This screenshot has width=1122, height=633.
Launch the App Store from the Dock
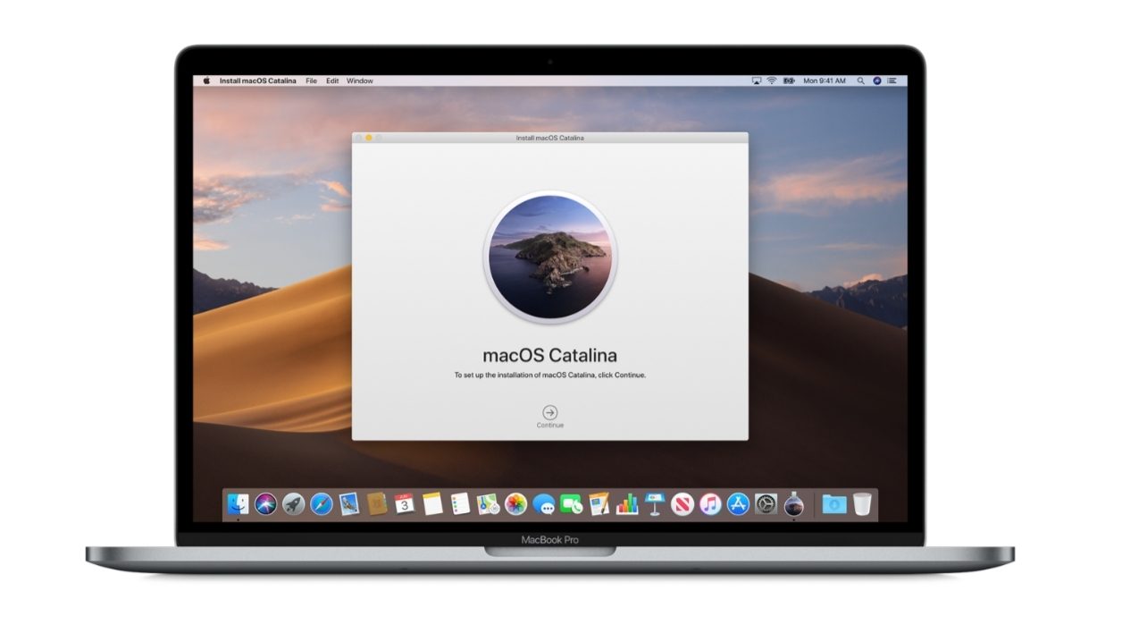(x=738, y=504)
